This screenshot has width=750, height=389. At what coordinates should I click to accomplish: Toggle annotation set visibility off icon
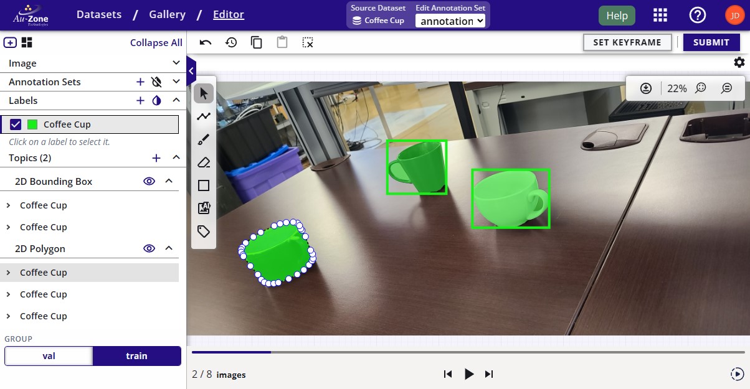click(x=156, y=82)
